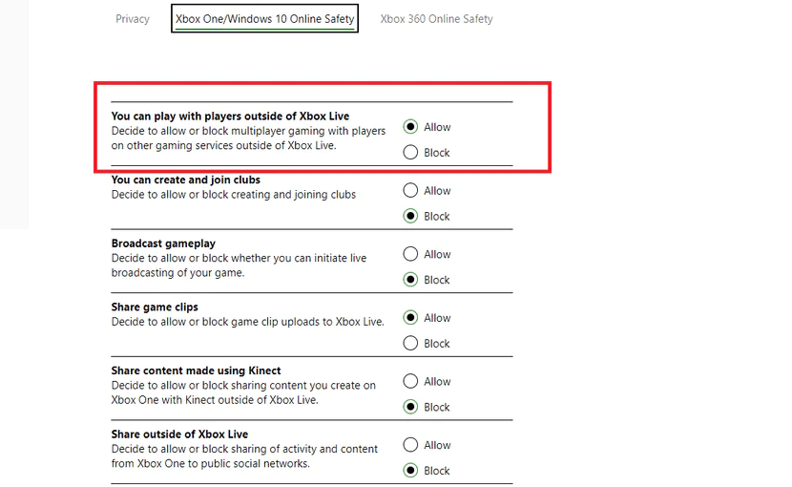Switch to Xbox One/Windows 10 Online Safety tab
Viewport: 792px width, 487px height.
pos(264,18)
